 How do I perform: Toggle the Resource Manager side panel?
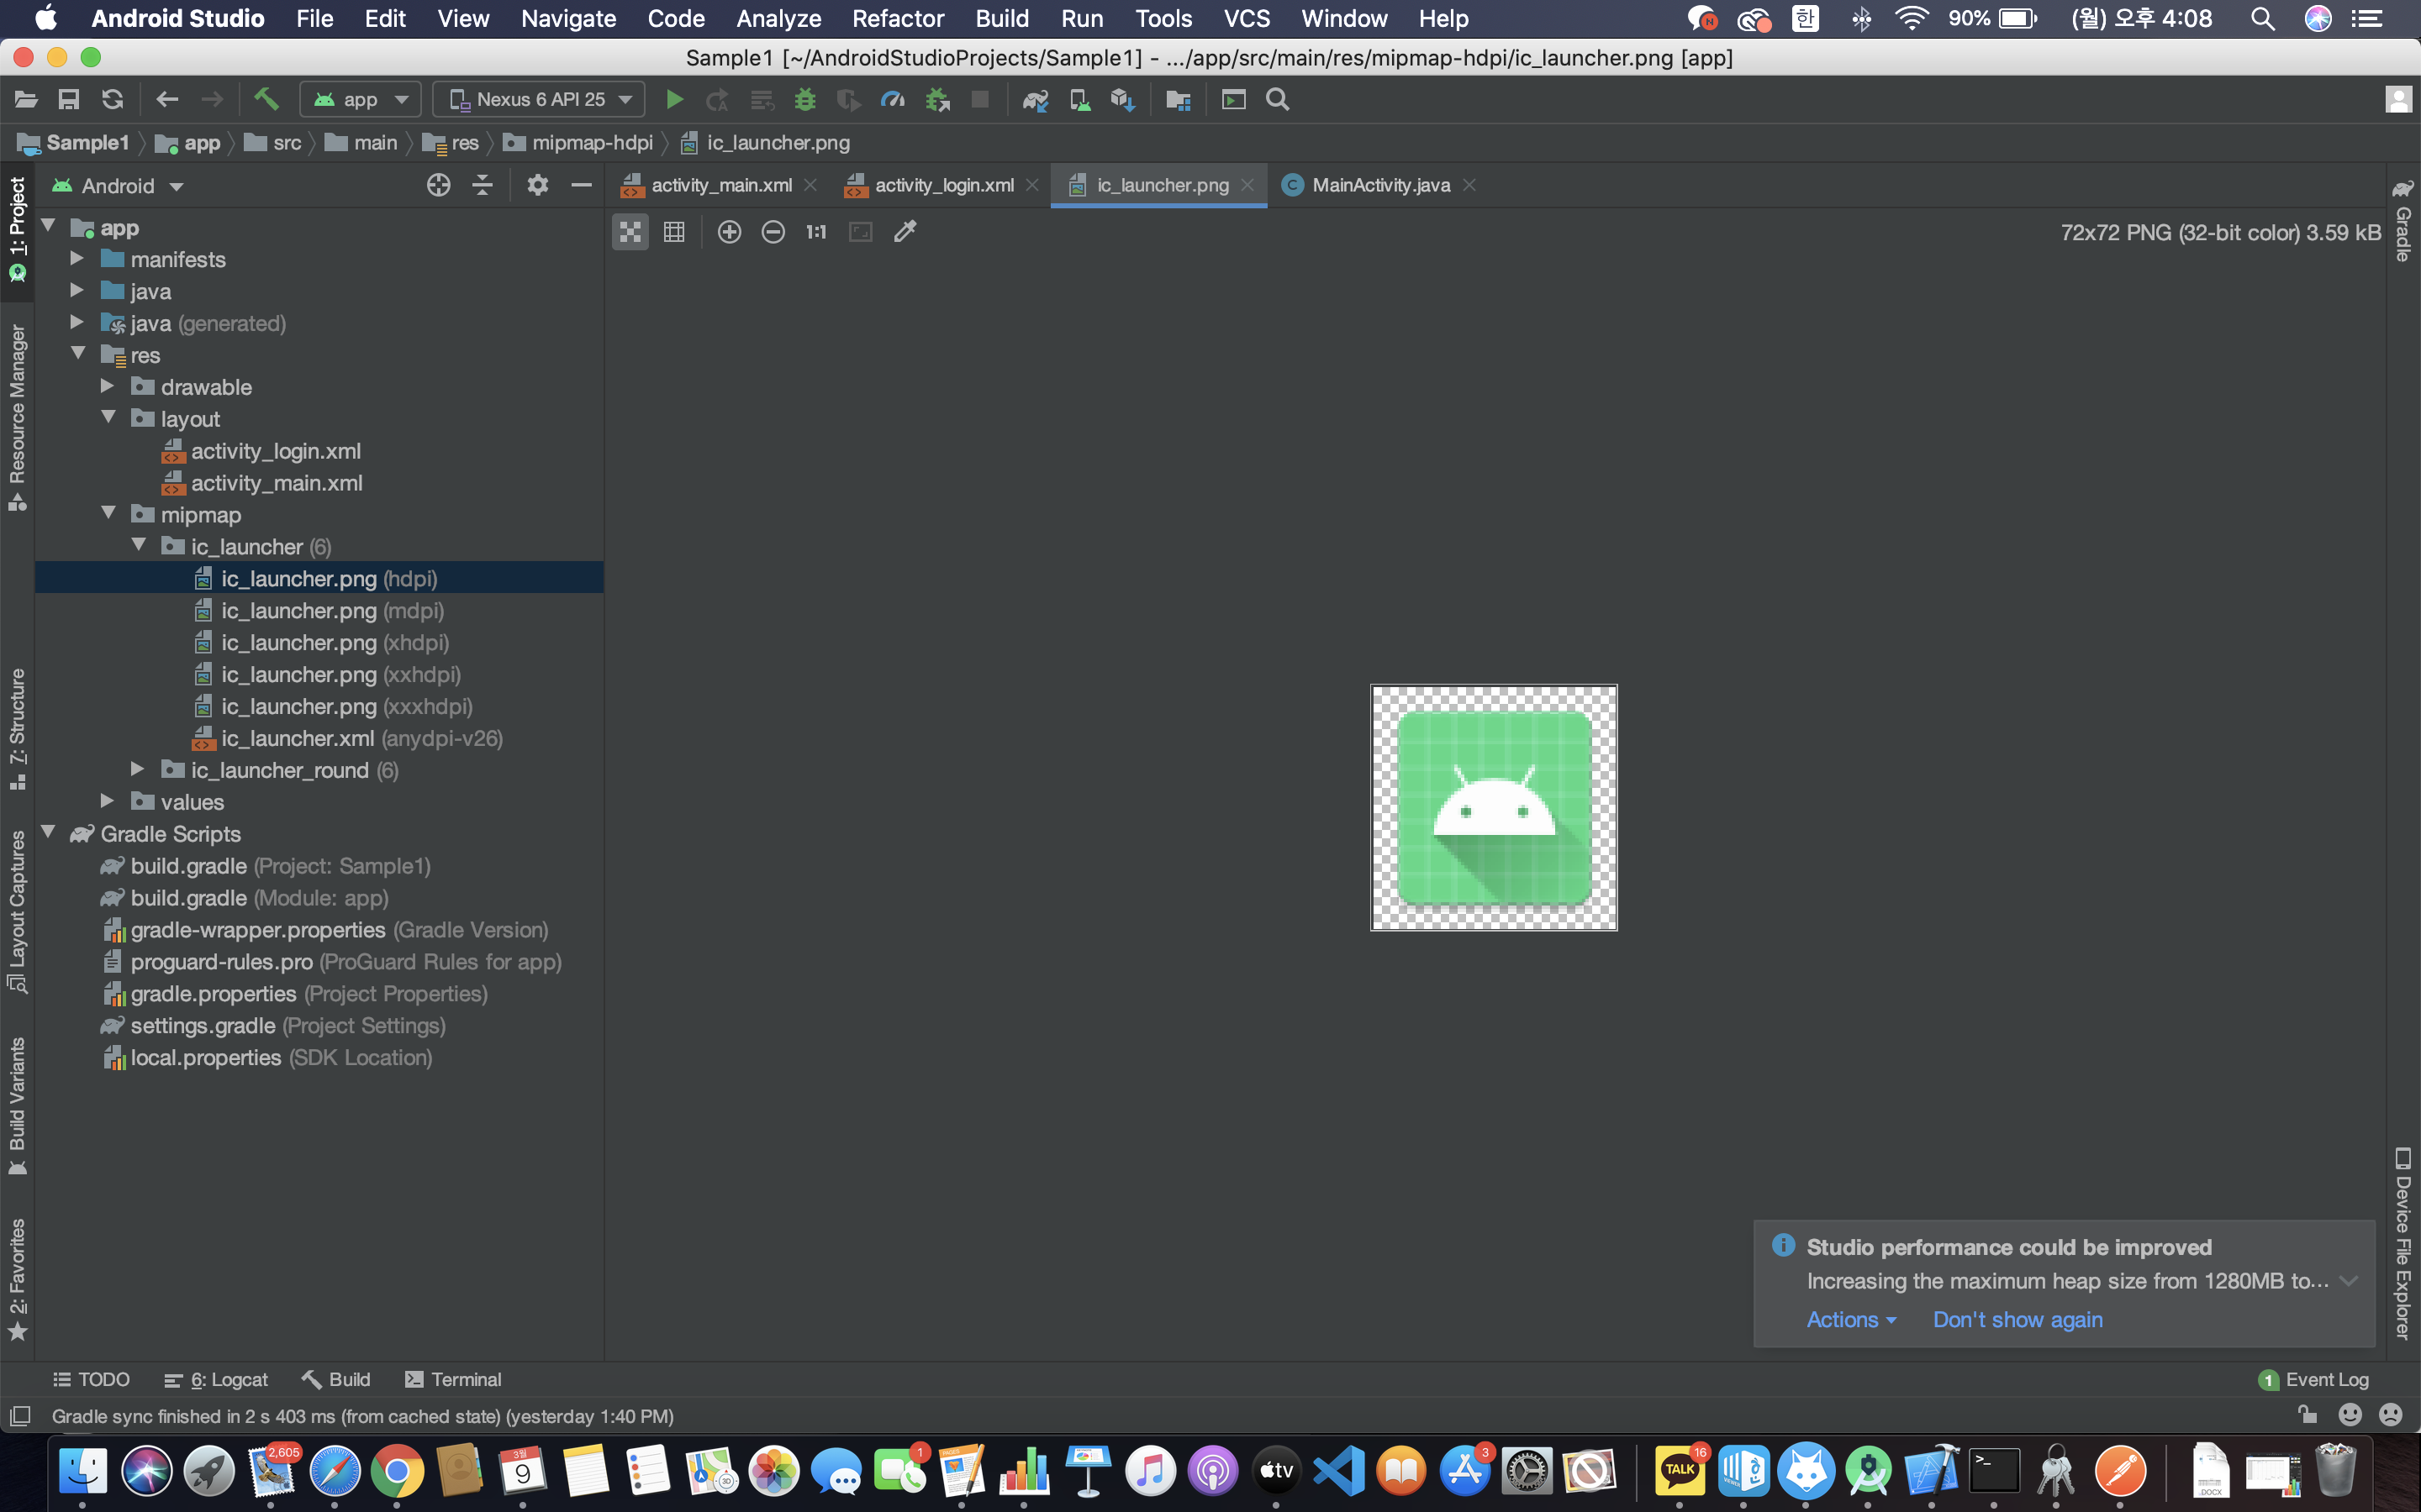click(x=17, y=415)
